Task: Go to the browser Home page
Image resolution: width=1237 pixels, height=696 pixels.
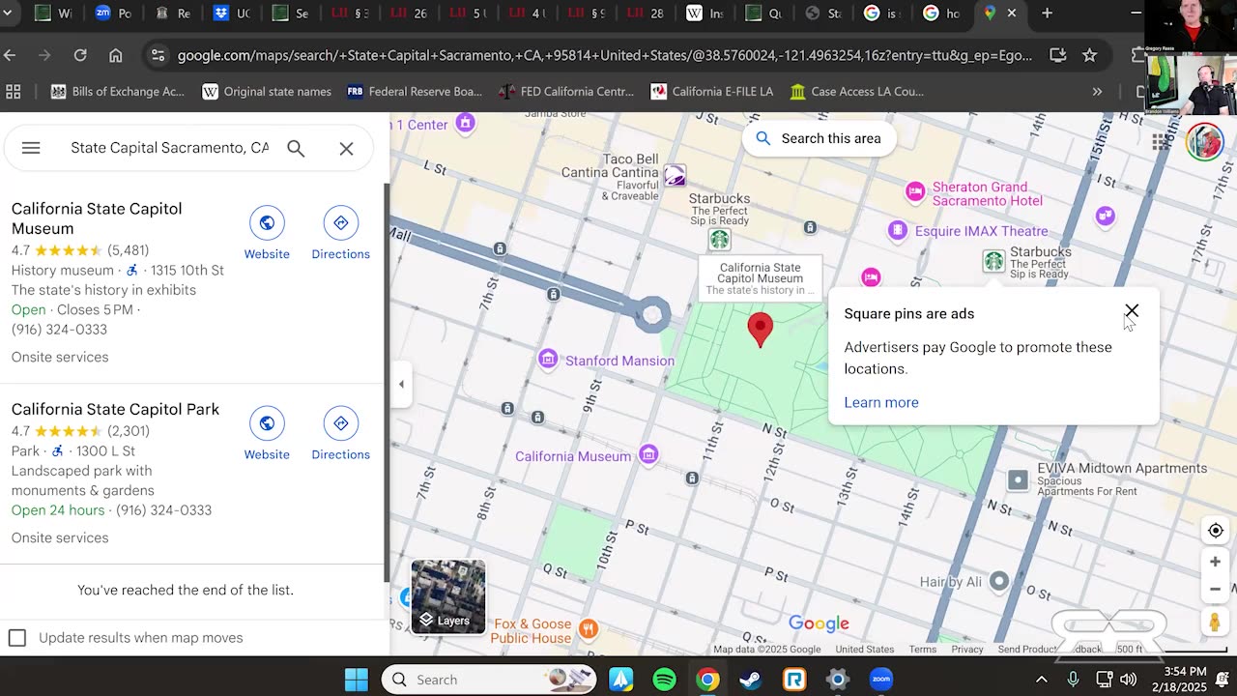Action: click(115, 55)
